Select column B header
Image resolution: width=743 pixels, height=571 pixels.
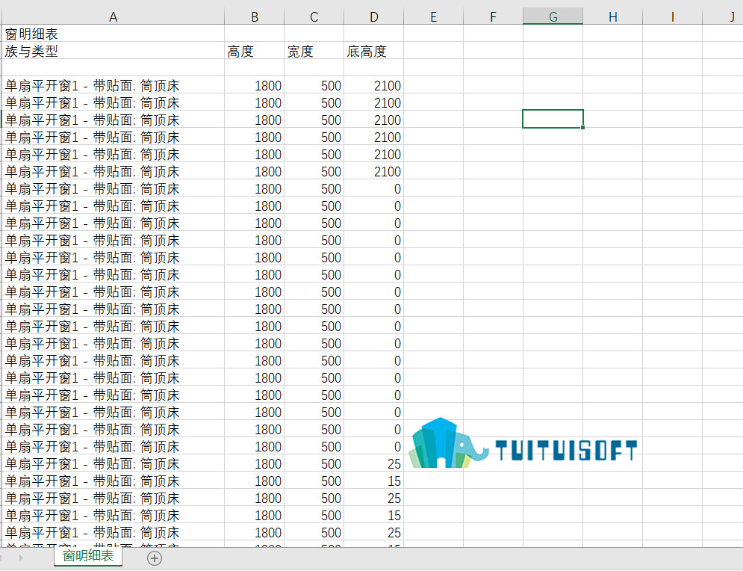click(x=255, y=17)
